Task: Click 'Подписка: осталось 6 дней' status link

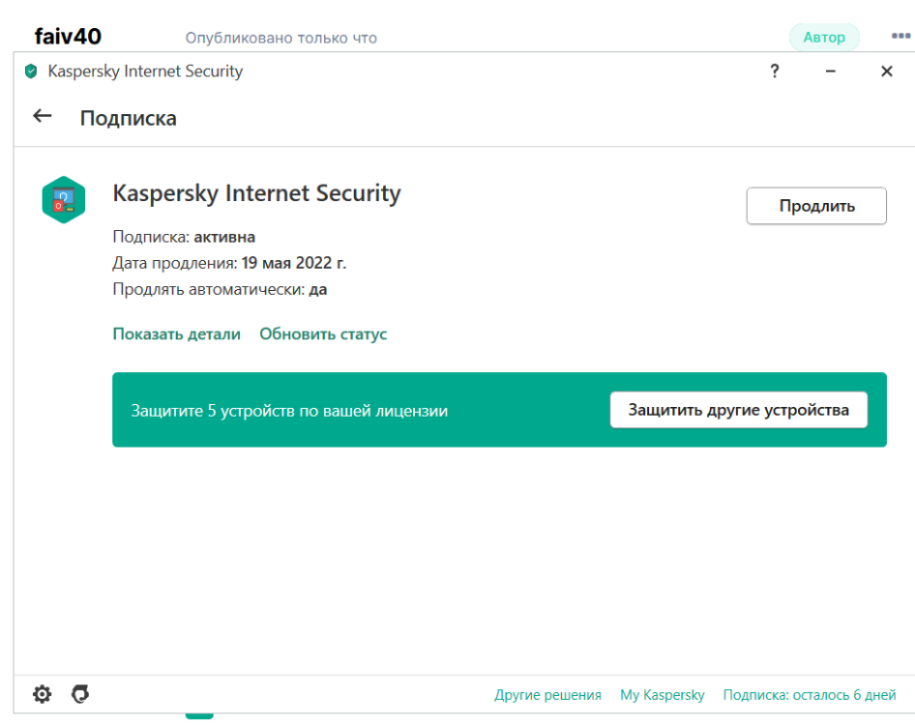Action: tap(810, 695)
